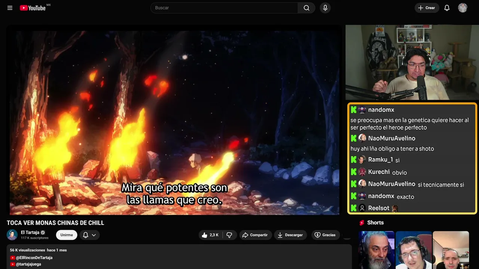Screen dimensions: 479x269
Task: Click Kurechi's chat avatar
Action: (x=362, y=172)
